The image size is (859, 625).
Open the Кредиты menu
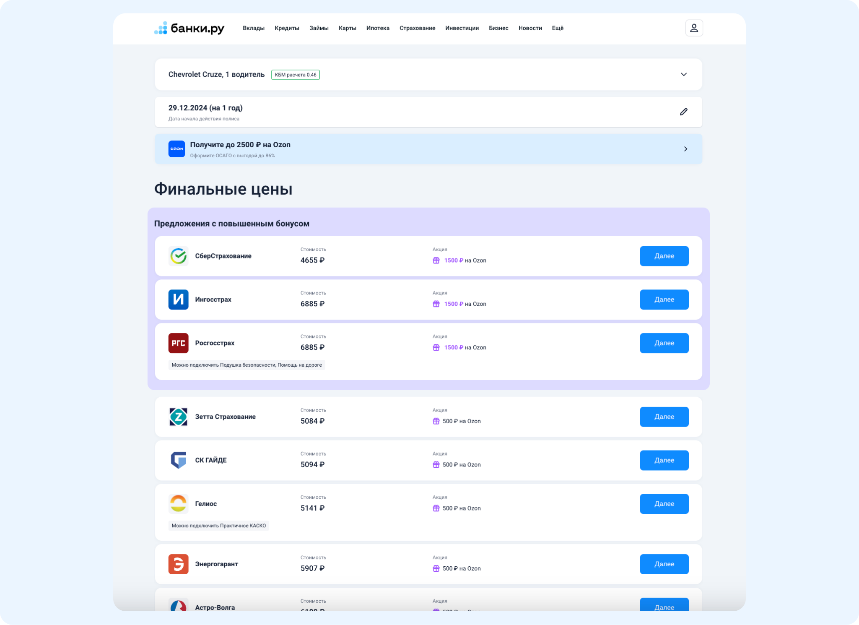point(287,28)
